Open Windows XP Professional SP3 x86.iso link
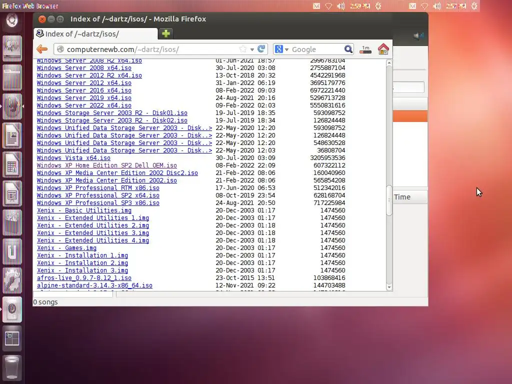The width and height of the screenshot is (512, 384). tap(98, 203)
